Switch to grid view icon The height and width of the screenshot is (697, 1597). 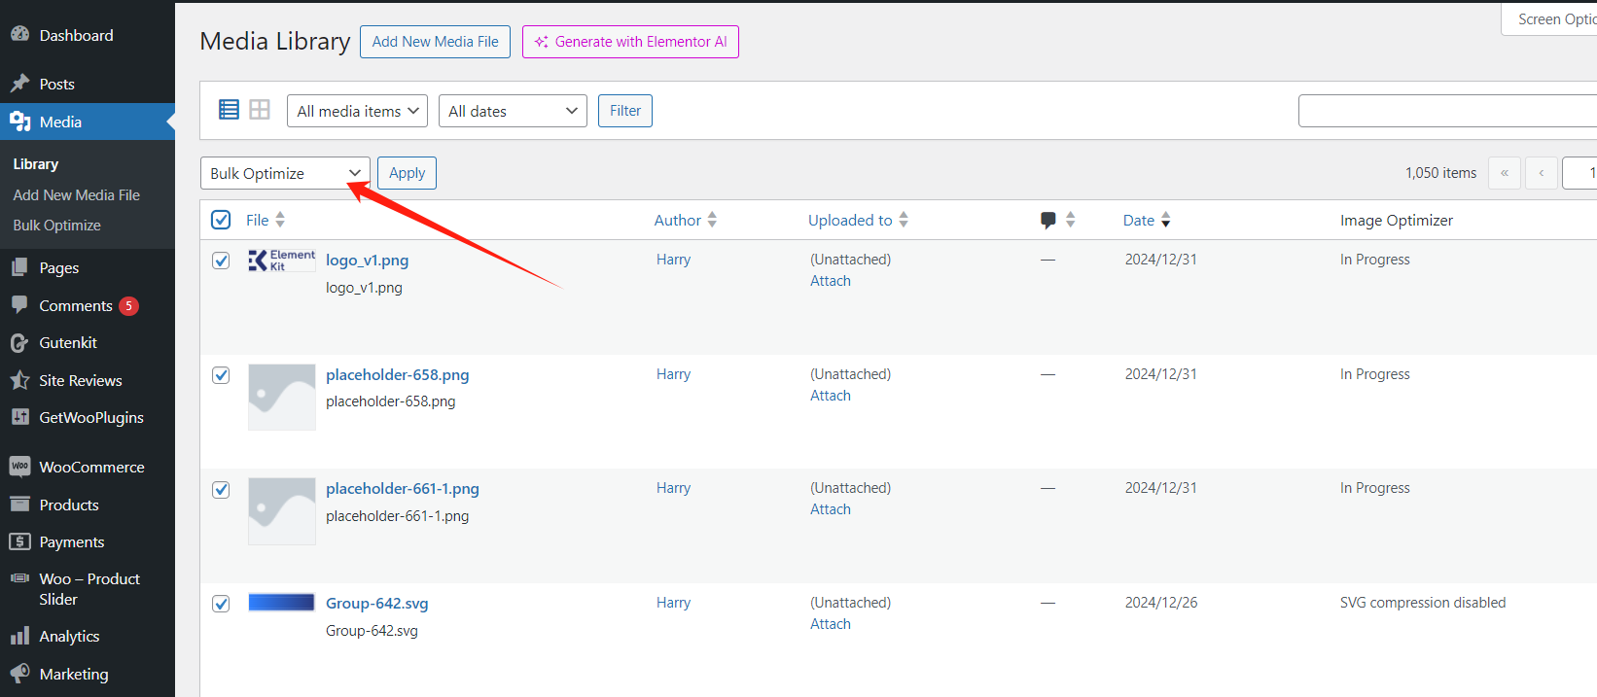pyautogui.click(x=260, y=110)
